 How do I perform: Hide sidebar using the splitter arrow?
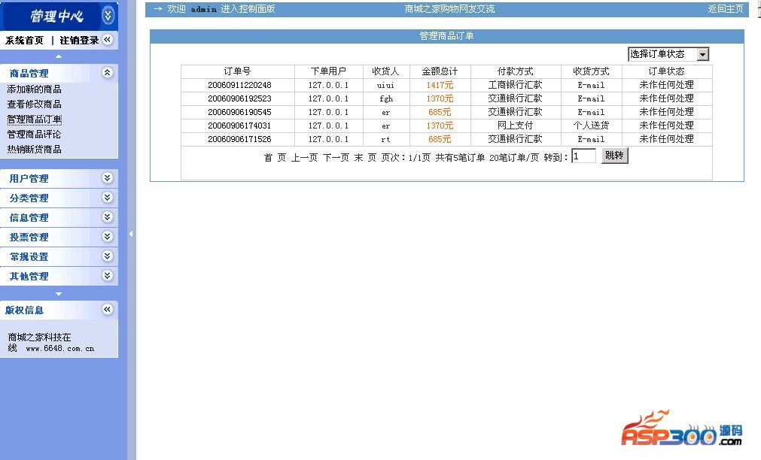131,234
